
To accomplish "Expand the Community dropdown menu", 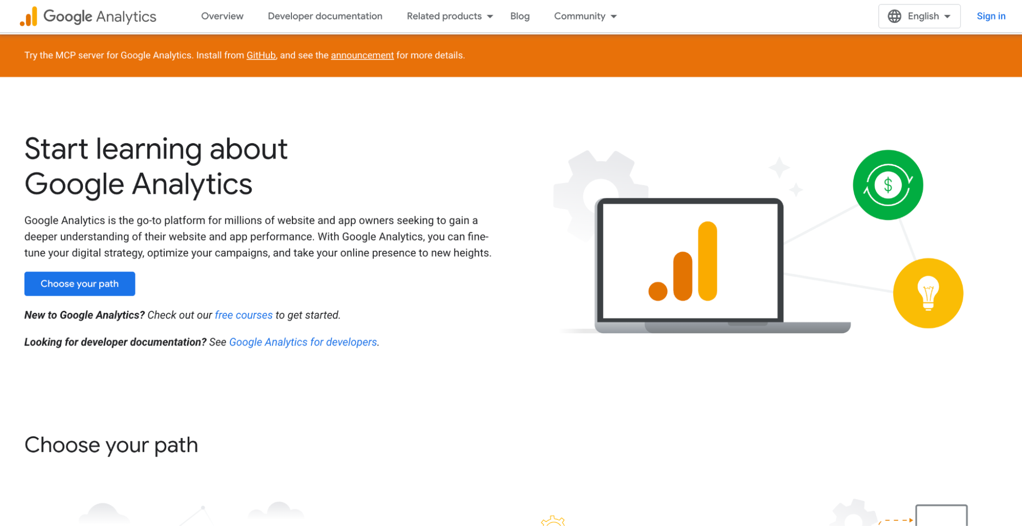I will point(585,16).
